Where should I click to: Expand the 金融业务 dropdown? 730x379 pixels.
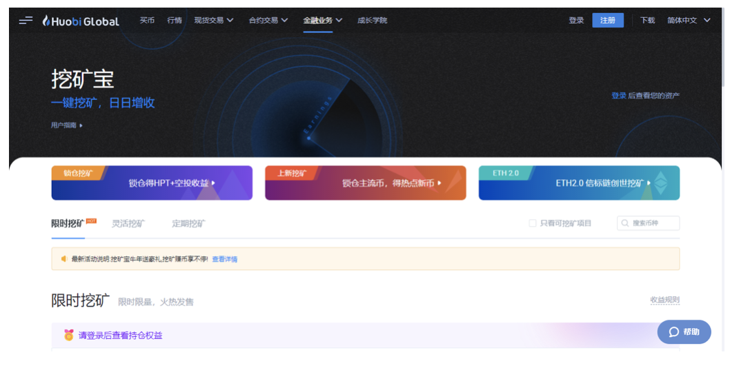pos(322,20)
